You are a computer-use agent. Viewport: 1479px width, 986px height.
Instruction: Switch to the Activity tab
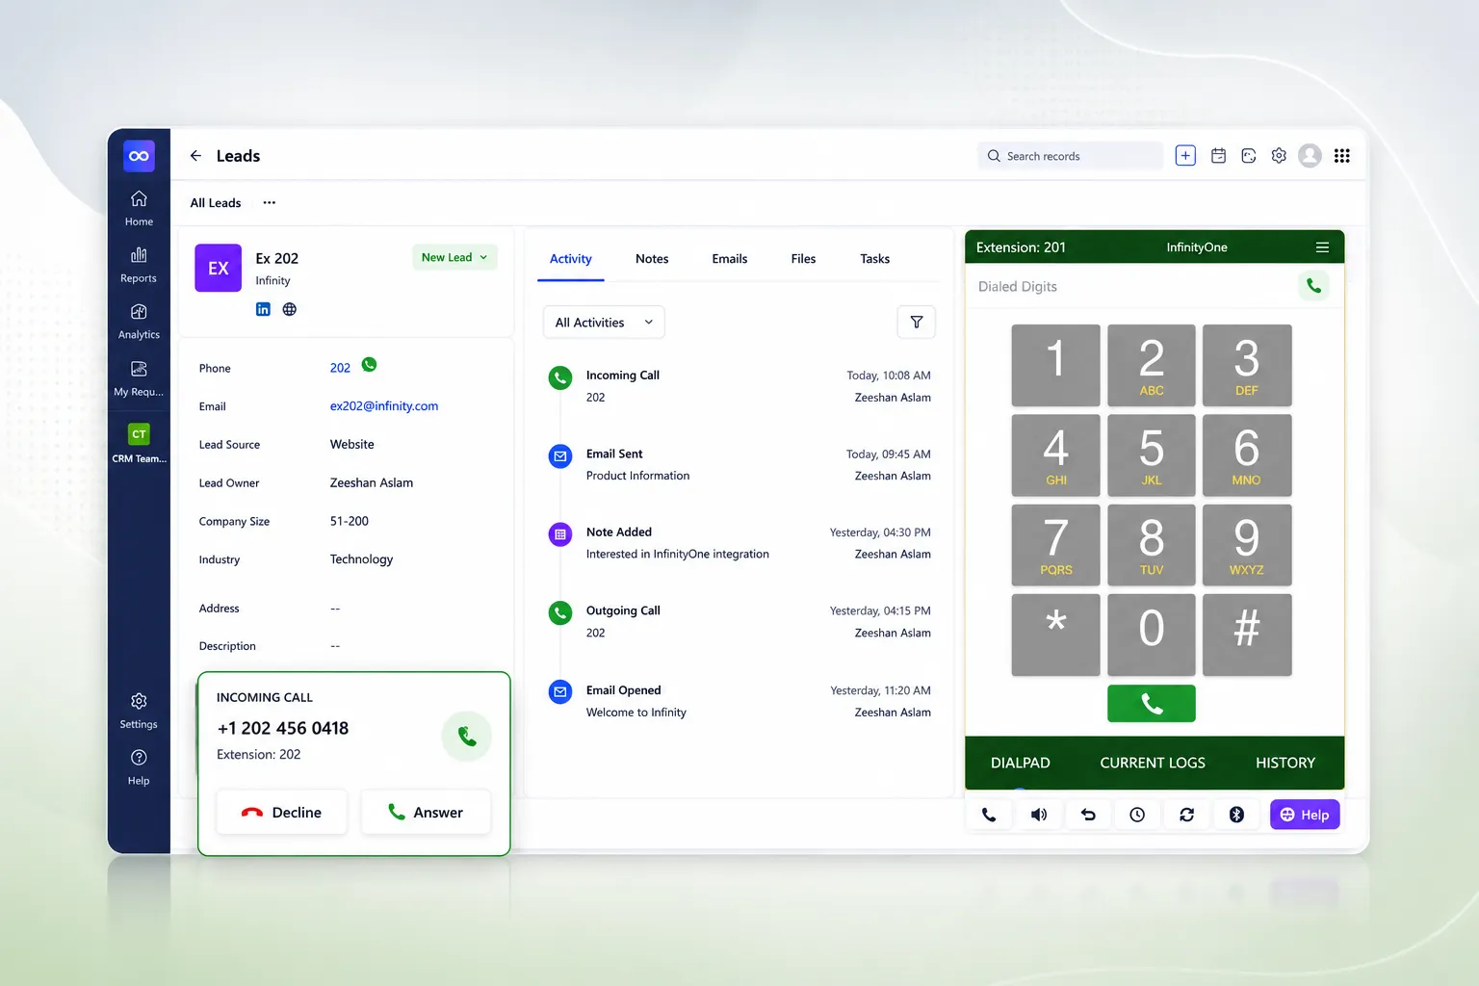[x=571, y=259]
